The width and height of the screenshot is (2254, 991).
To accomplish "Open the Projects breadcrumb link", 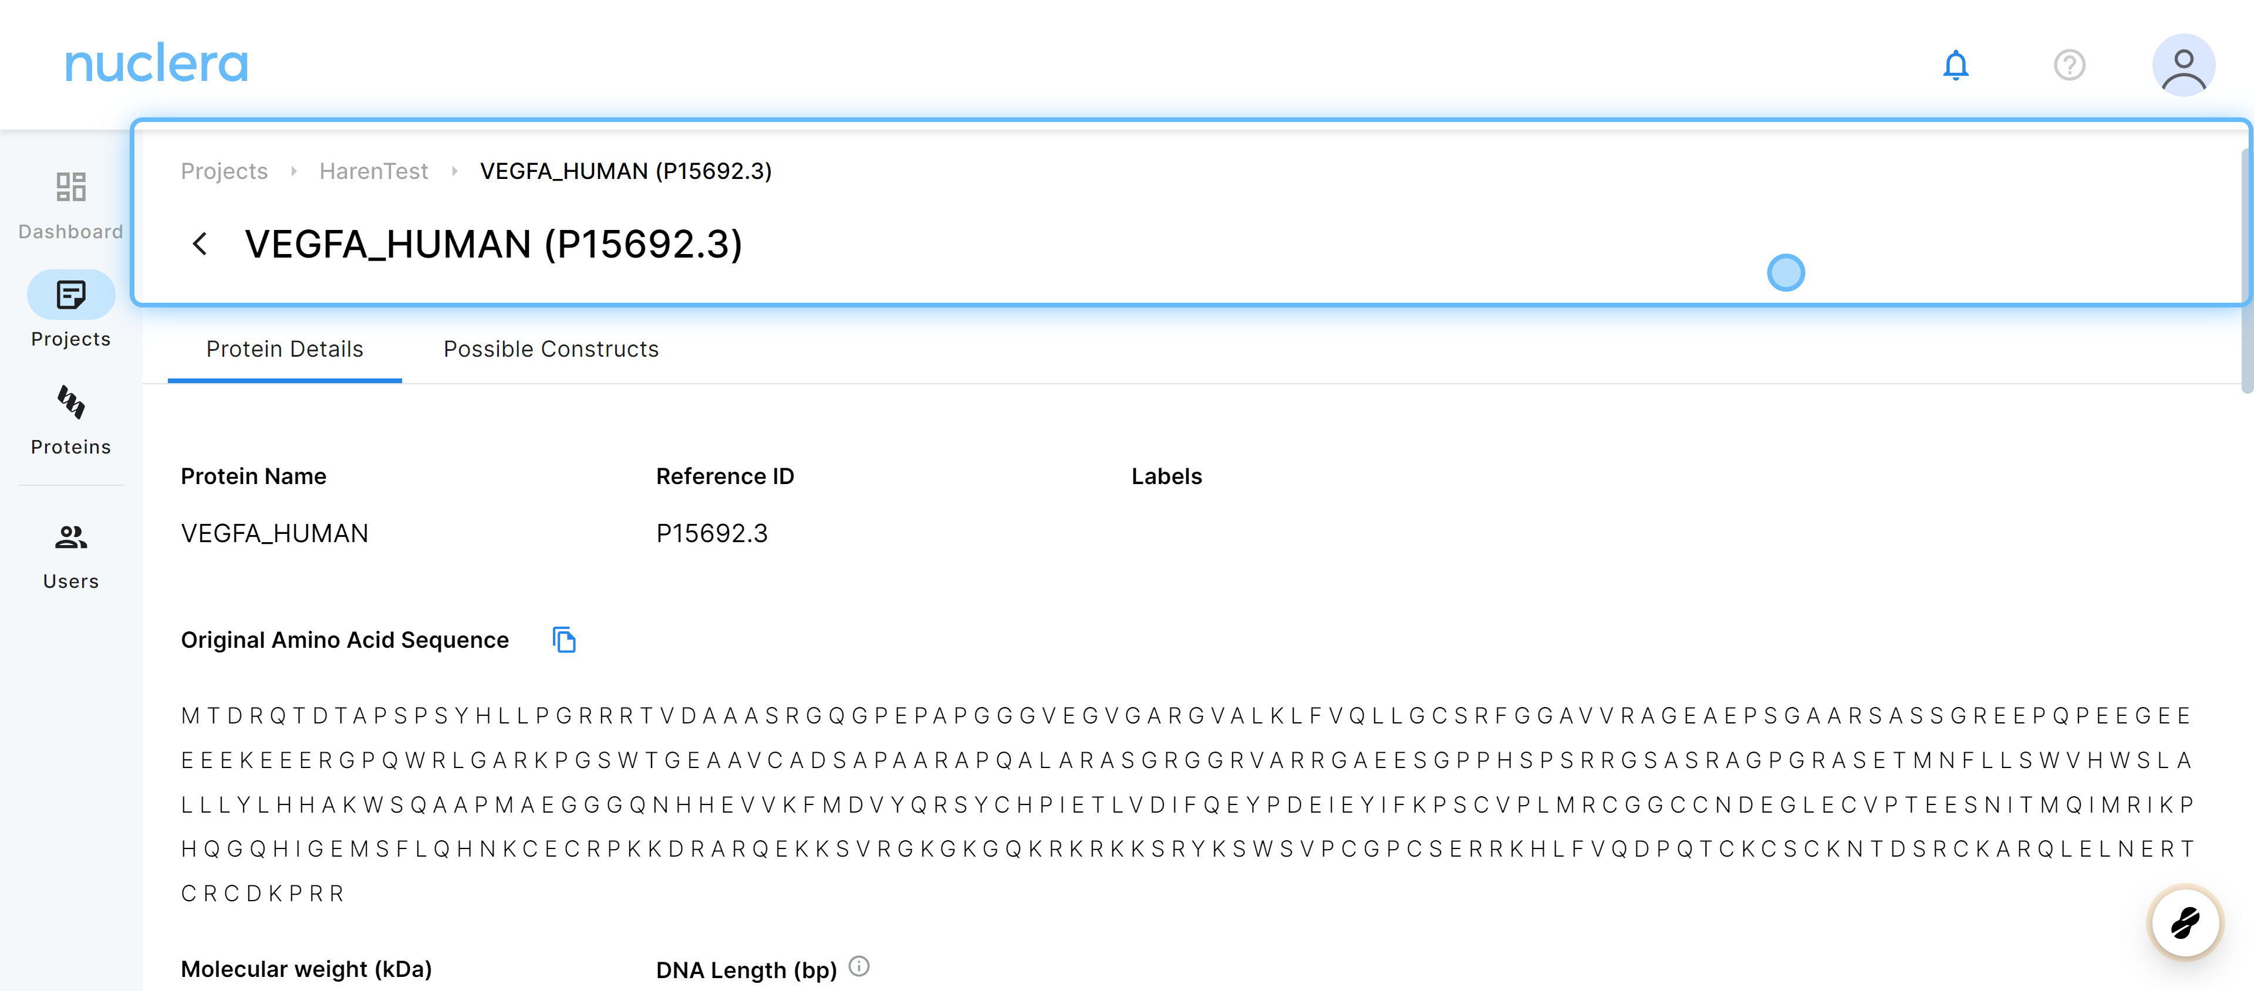I will [x=224, y=171].
